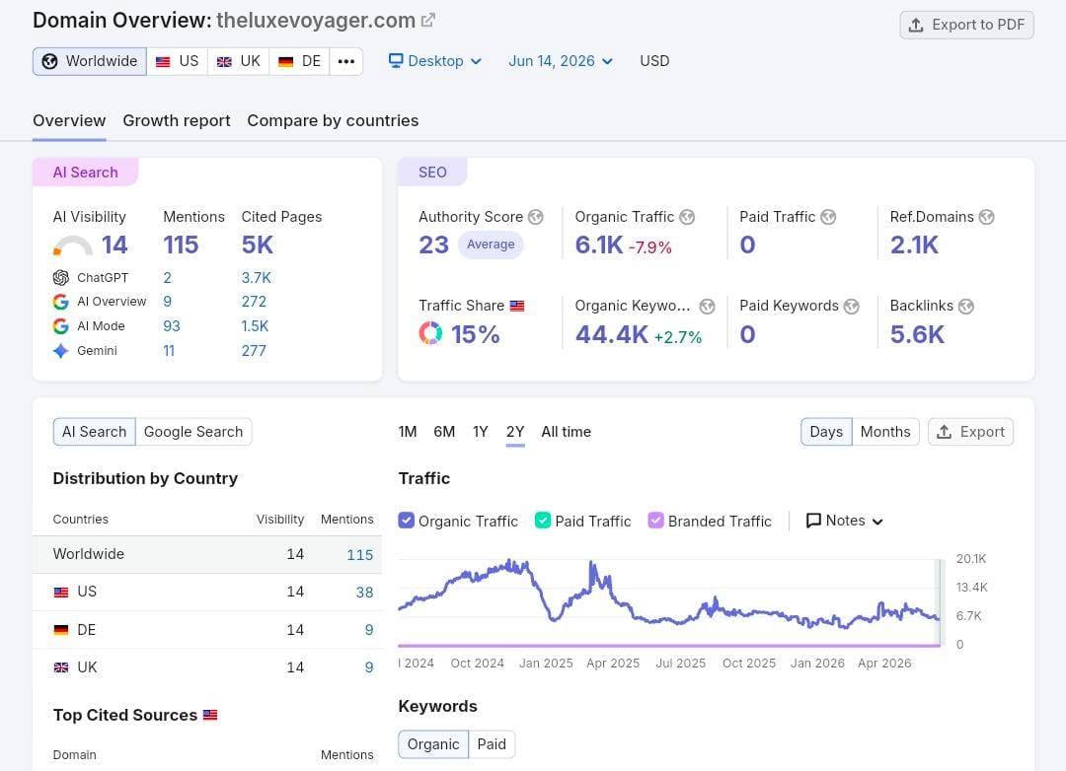Click Paid Traffic globe icon
This screenshot has width=1066, height=771.
tap(828, 217)
